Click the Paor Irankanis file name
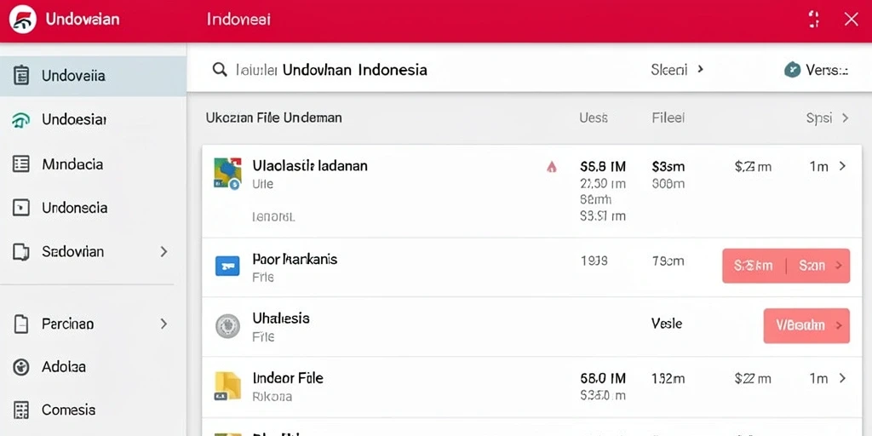872x436 pixels. 295,259
